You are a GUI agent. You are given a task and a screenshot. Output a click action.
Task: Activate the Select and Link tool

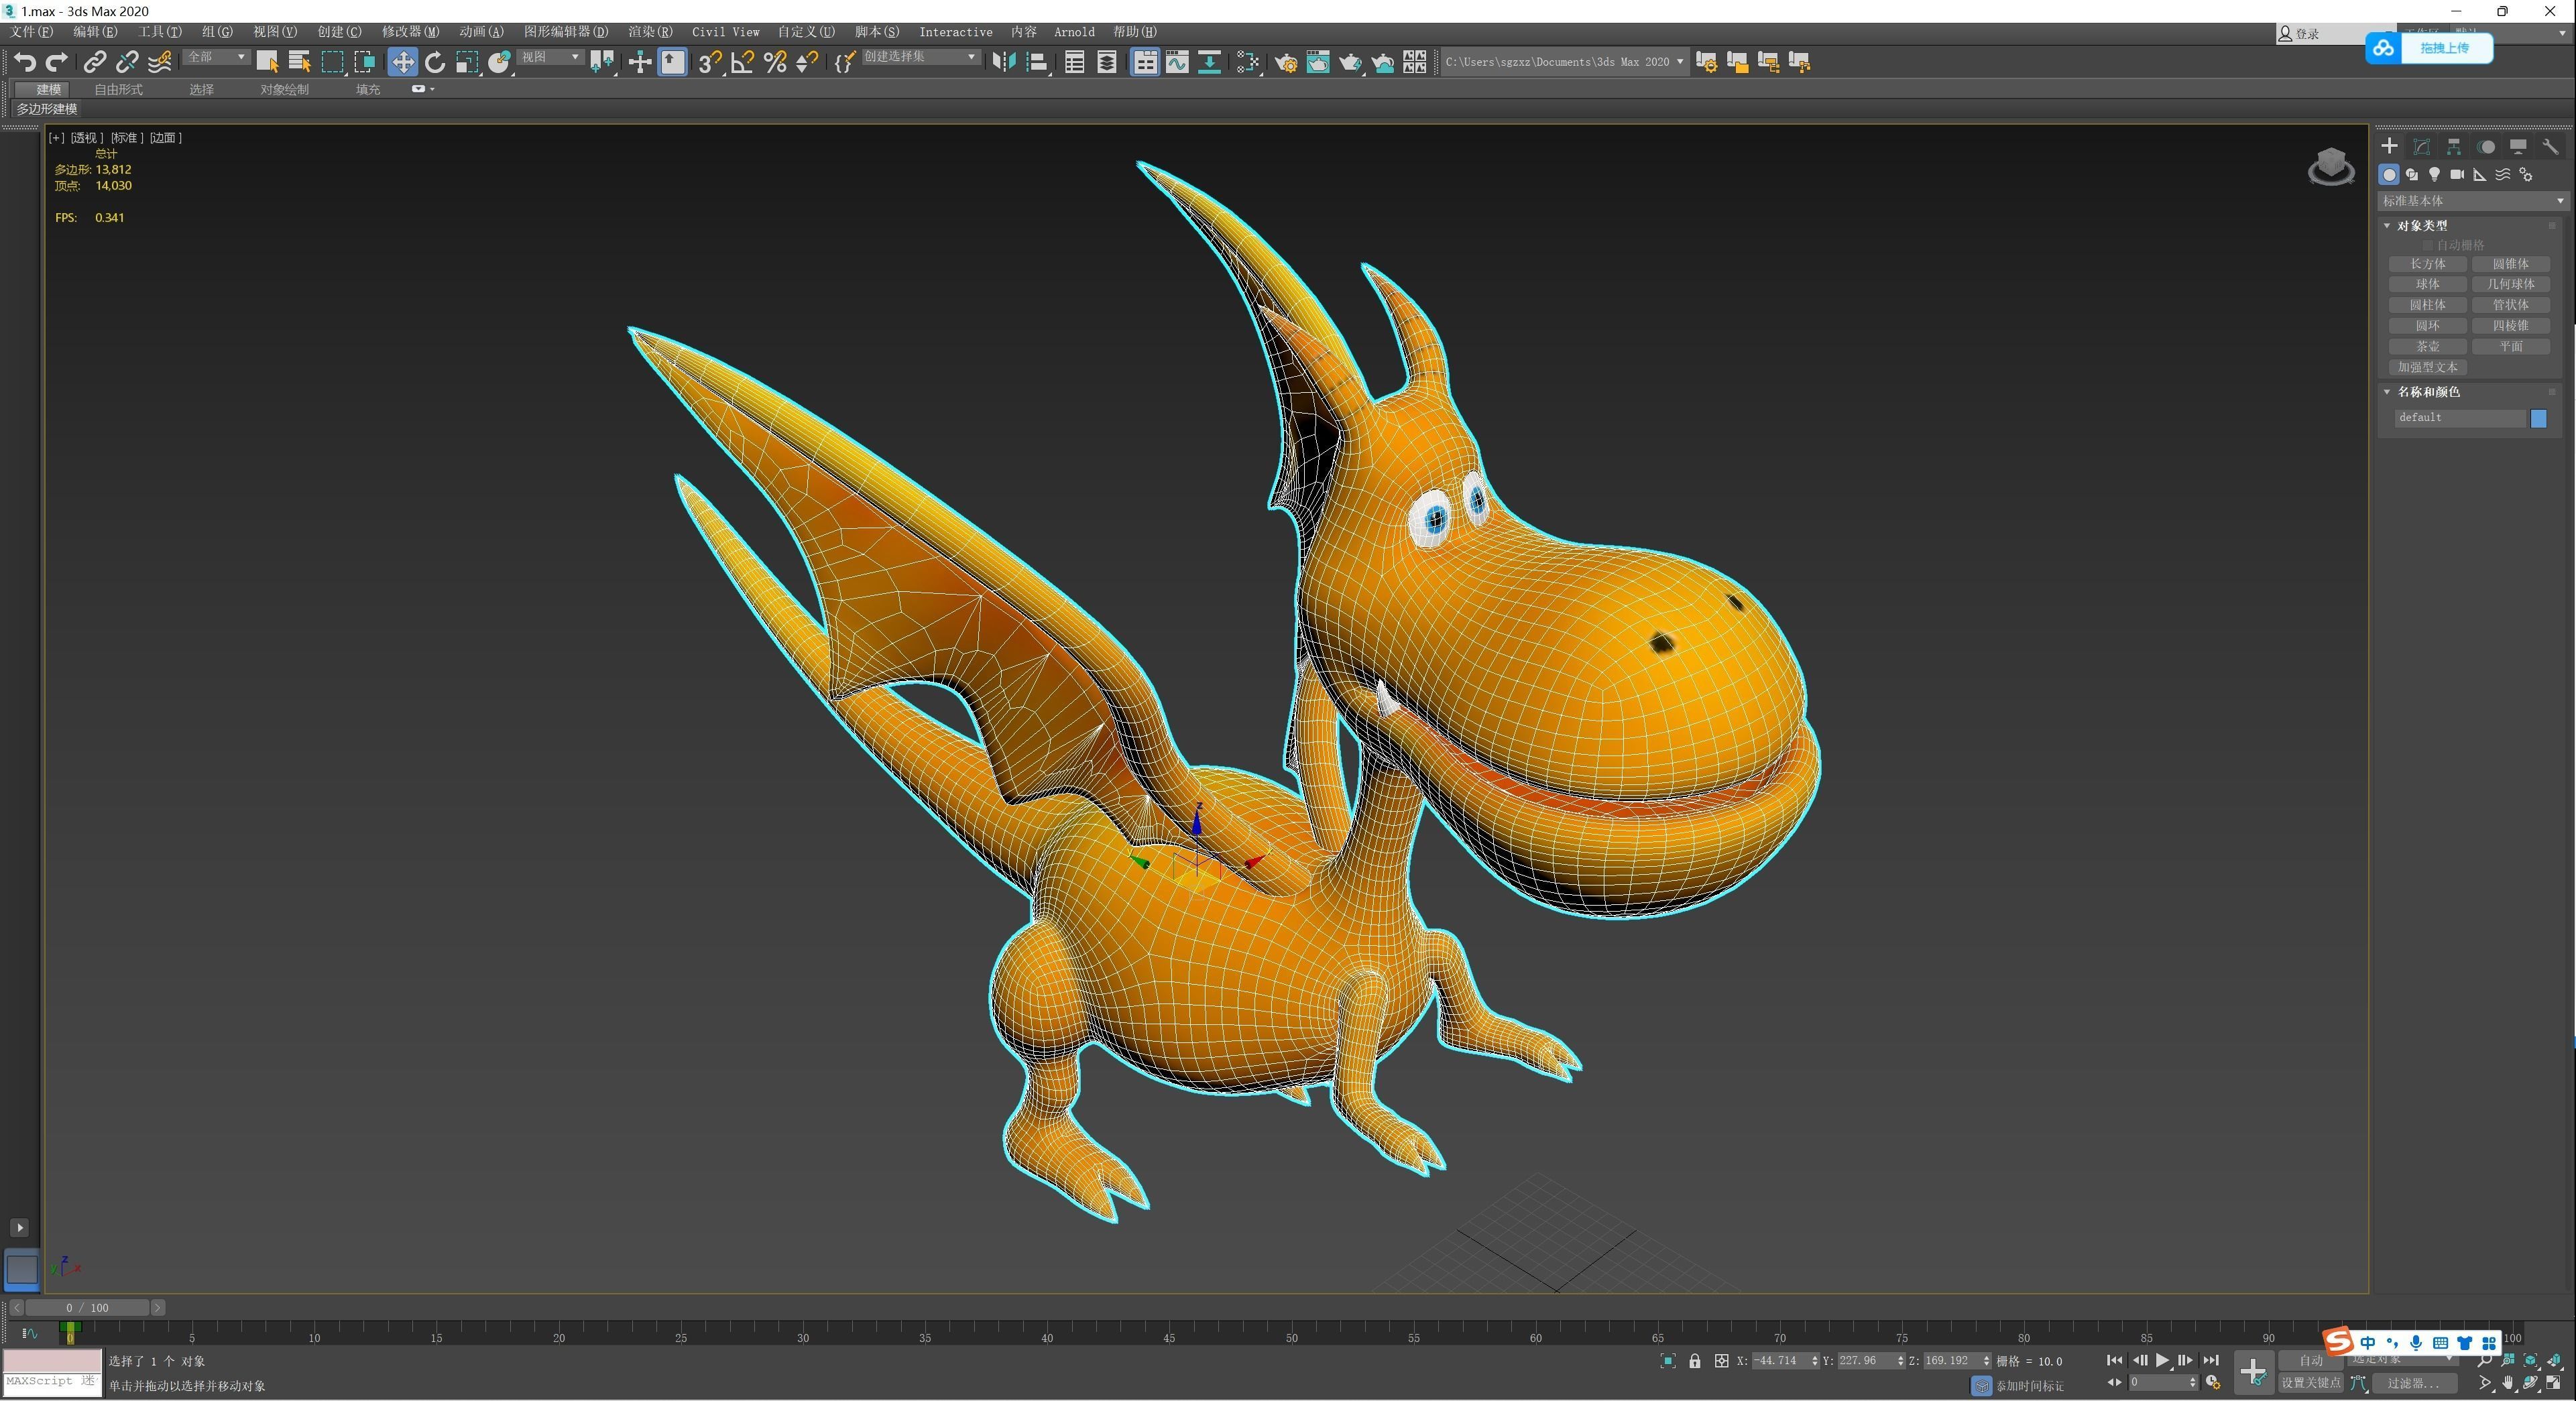pos(94,62)
